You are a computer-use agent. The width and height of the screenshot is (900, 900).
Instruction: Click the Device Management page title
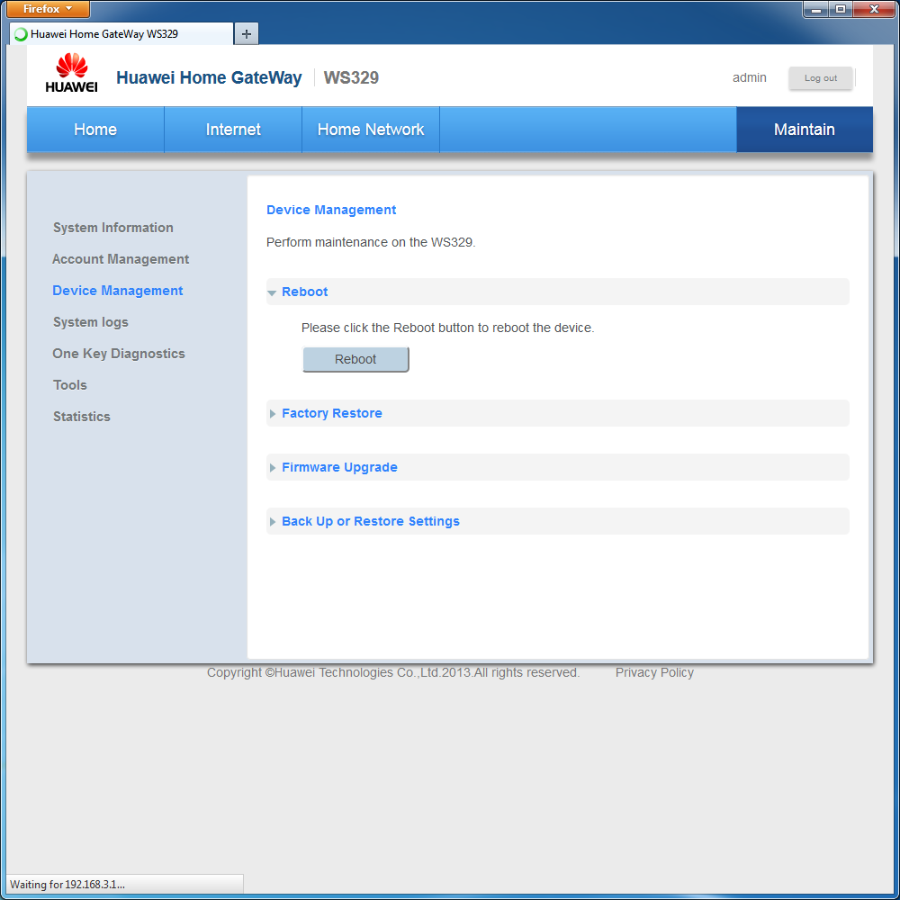coord(331,210)
